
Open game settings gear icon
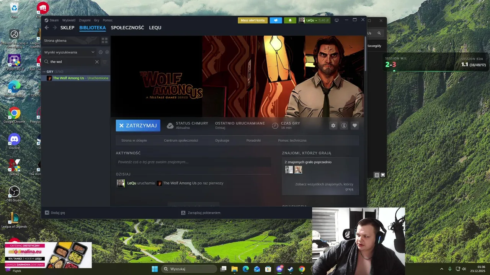333,126
